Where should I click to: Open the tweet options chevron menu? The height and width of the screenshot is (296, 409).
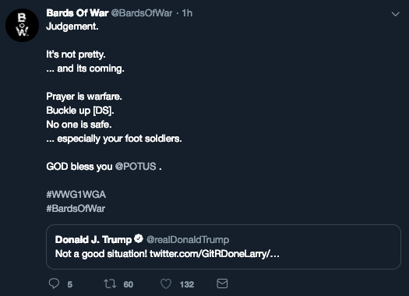tap(396, 14)
